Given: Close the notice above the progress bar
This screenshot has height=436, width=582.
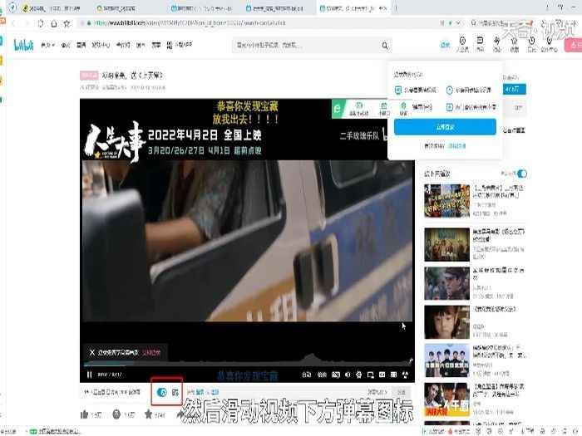Looking at the screenshot, I should click(92, 352).
